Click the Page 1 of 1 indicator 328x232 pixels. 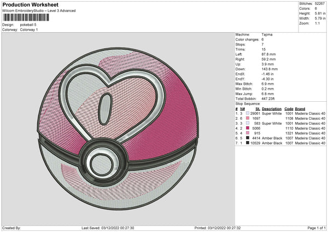coord(317,228)
